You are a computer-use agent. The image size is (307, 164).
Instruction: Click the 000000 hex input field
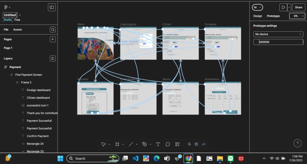(281, 42)
